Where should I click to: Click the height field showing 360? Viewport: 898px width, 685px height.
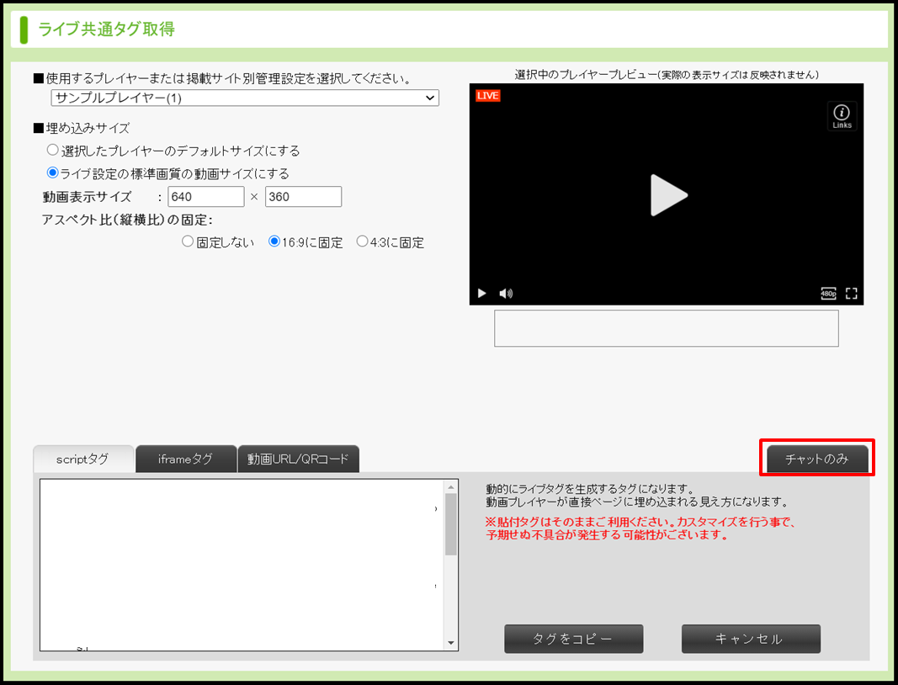click(304, 196)
